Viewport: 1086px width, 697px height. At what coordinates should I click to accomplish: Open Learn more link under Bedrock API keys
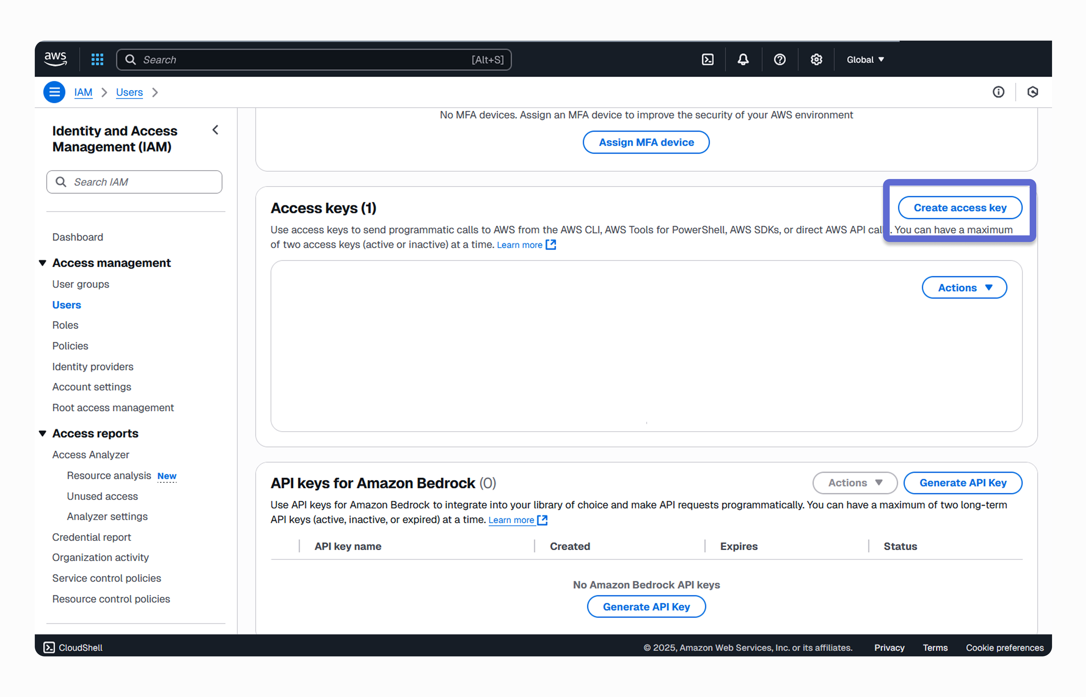518,520
